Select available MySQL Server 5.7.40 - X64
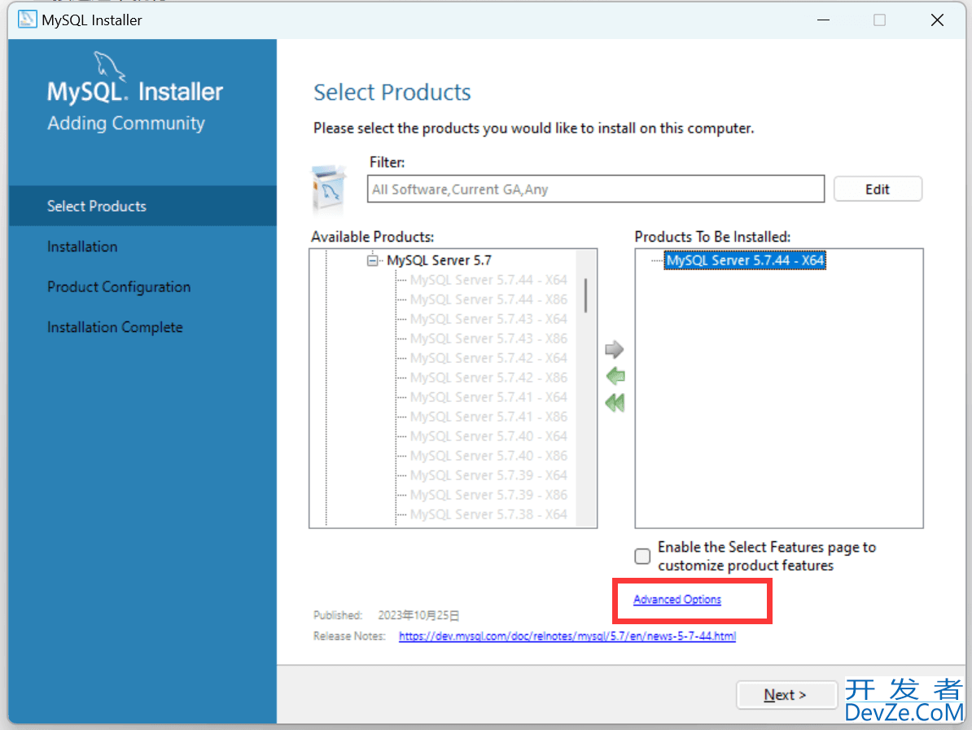Image resolution: width=972 pixels, height=730 pixels. [488, 436]
